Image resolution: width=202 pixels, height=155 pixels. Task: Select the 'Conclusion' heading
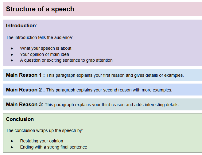coord(20,119)
